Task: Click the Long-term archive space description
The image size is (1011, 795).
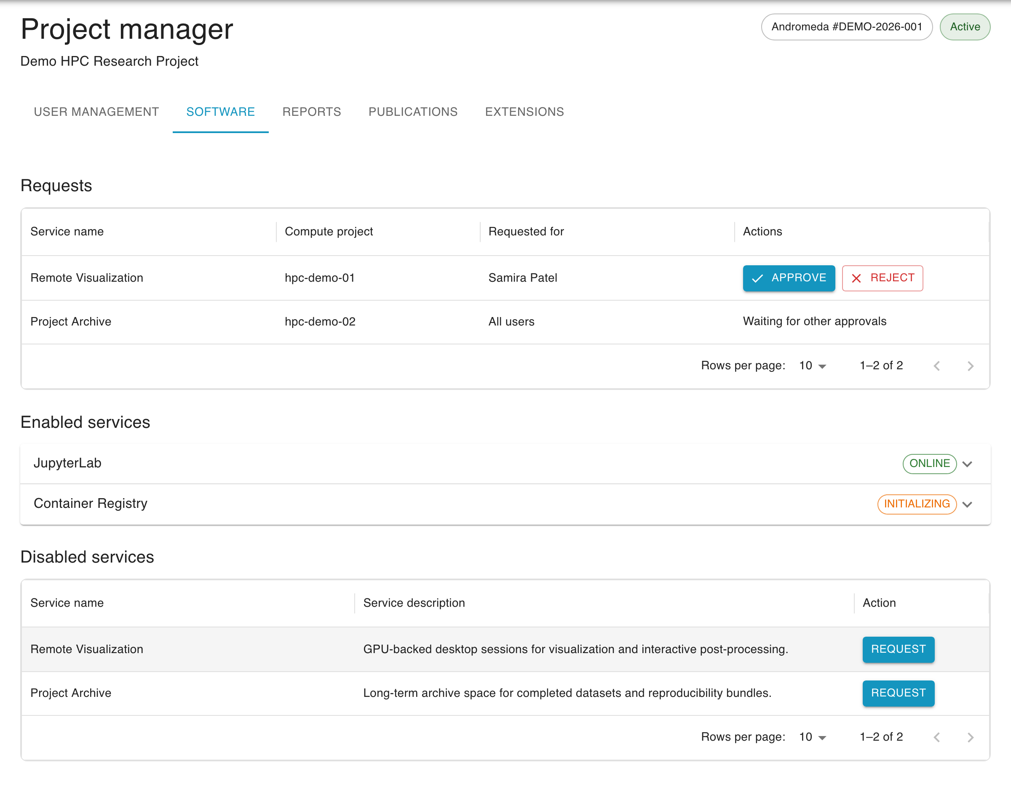Action: click(567, 693)
